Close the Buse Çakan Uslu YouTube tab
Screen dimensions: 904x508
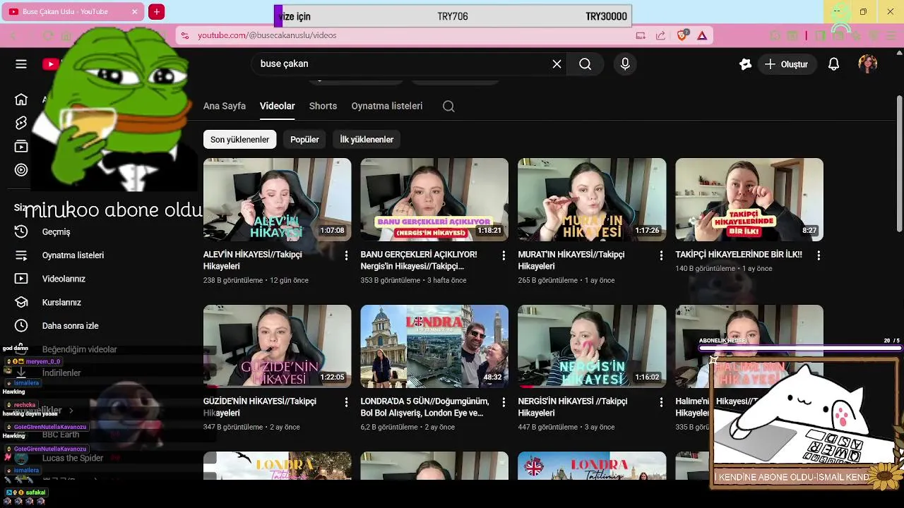[135, 12]
